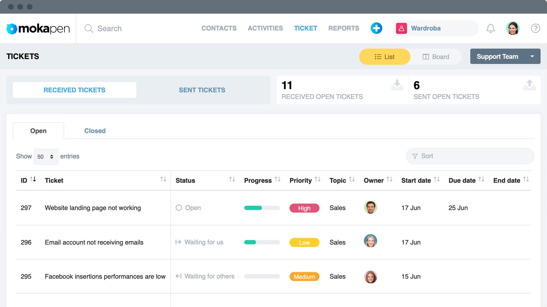
Task: Toggle the Open tickets filter tab
Action: pyautogui.click(x=38, y=130)
